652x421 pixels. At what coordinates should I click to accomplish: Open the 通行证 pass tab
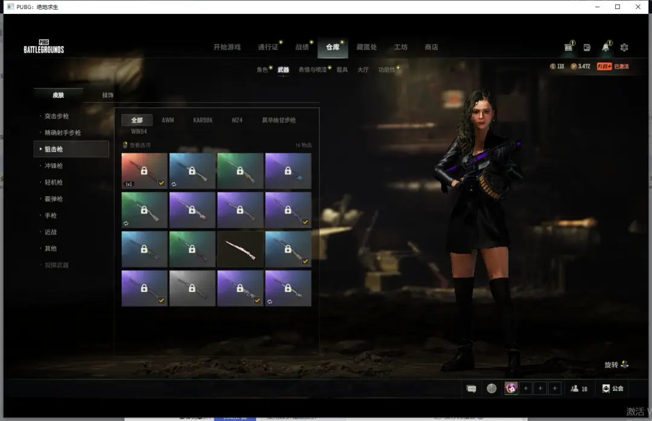click(x=268, y=47)
